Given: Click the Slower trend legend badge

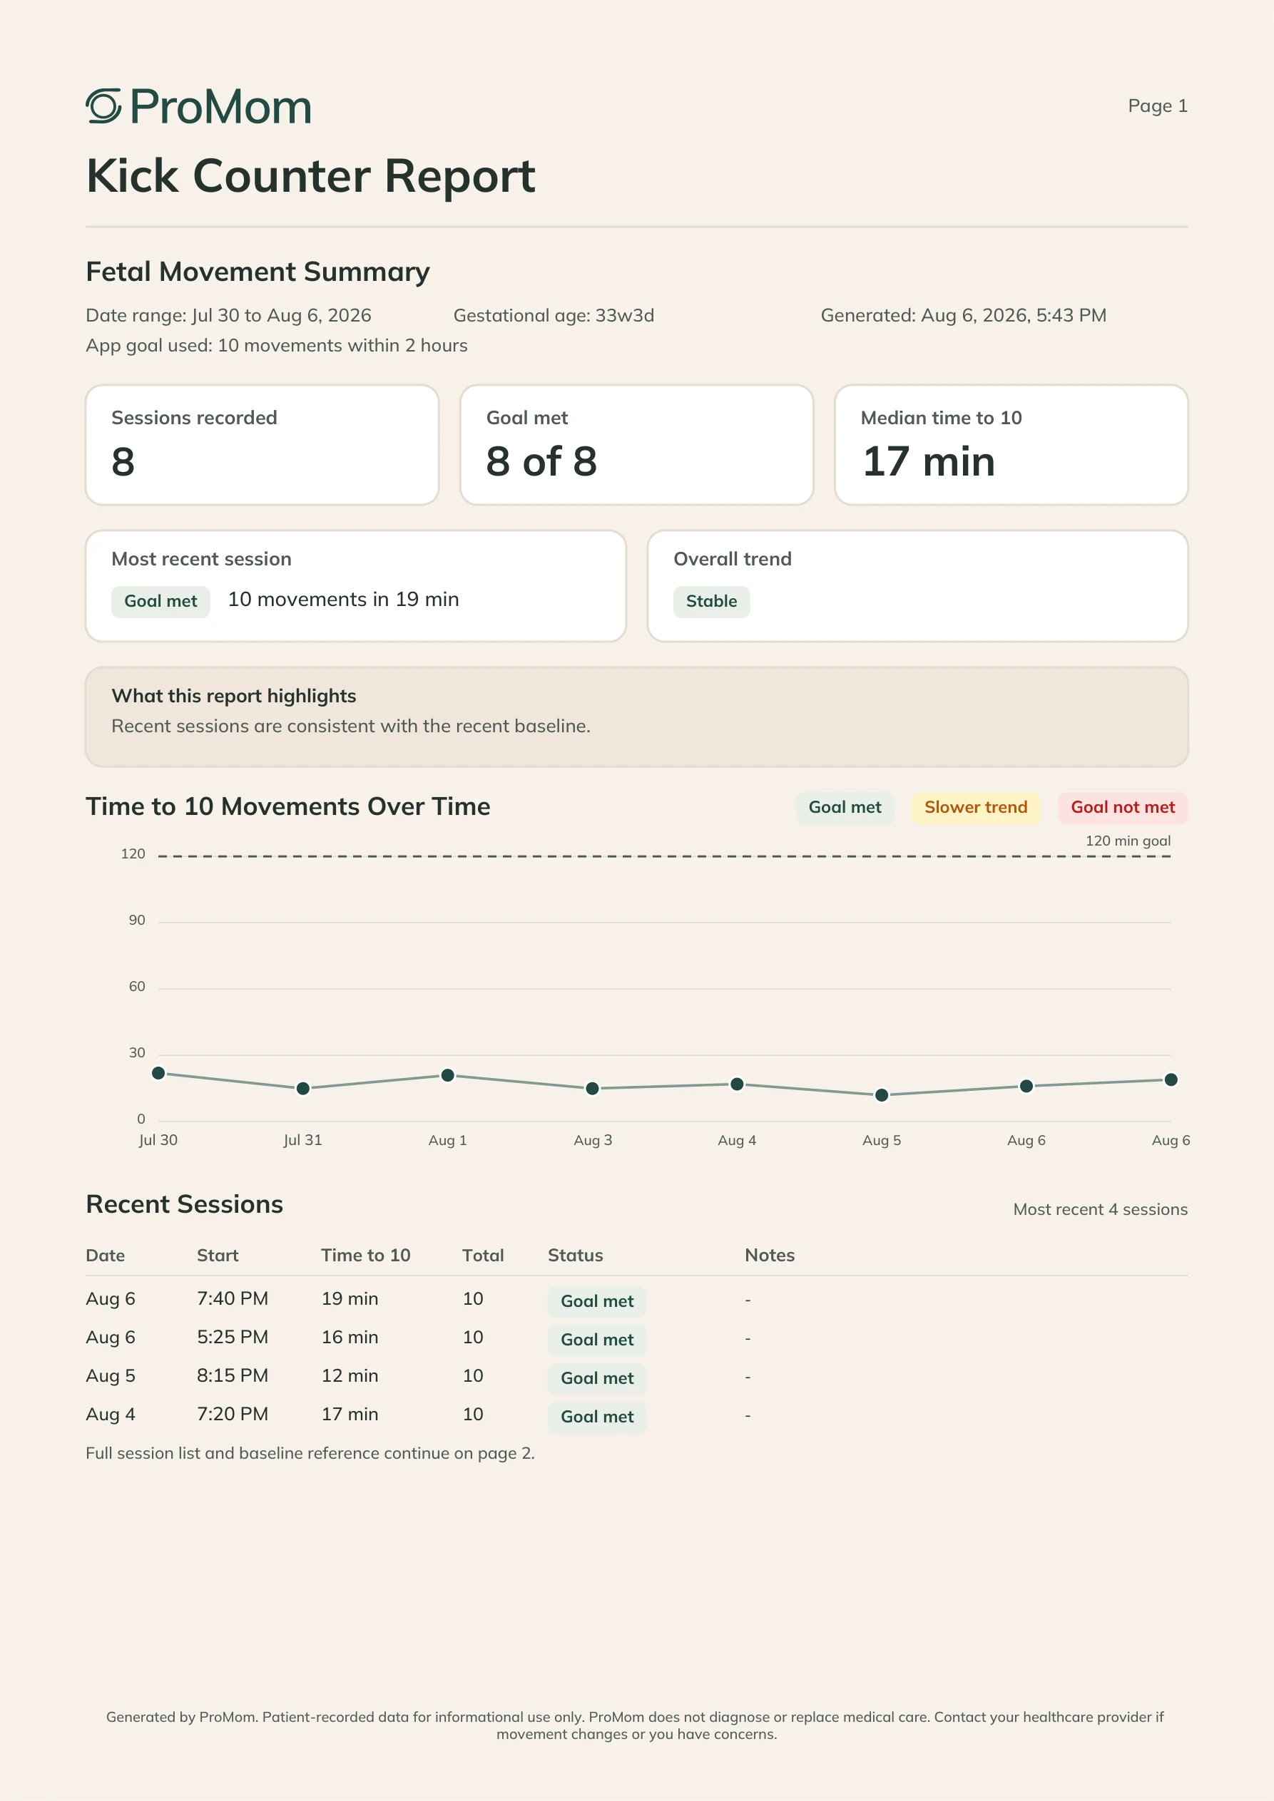Looking at the screenshot, I should click(976, 807).
